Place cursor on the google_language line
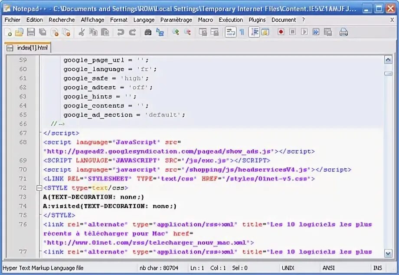Image resolution: width=399 pixels, height=275 pixels. (110, 69)
